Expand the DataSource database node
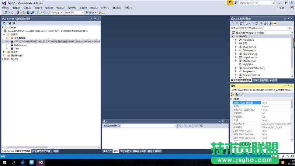The image size is (295, 166). coord(7,45)
